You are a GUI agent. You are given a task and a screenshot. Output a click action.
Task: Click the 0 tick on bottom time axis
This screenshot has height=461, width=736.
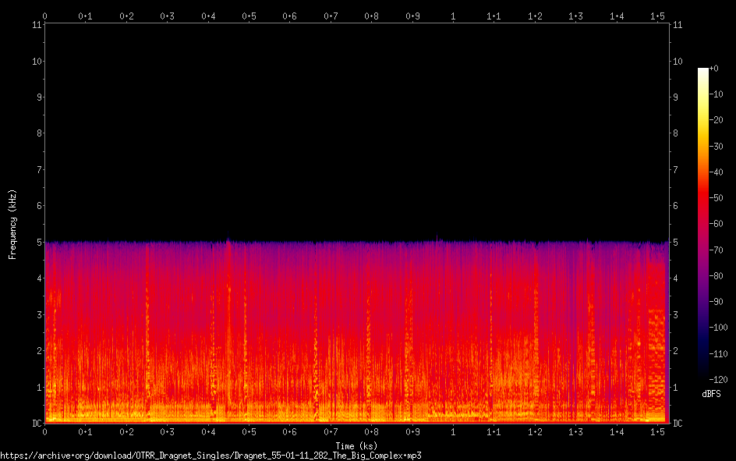(x=45, y=432)
